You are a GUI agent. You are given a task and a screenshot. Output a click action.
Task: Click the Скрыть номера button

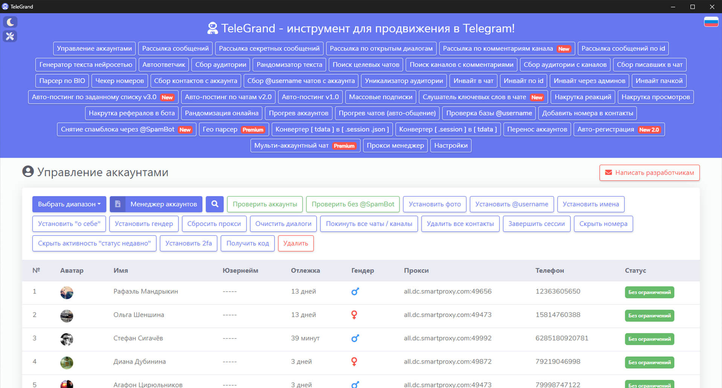[x=603, y=224]
